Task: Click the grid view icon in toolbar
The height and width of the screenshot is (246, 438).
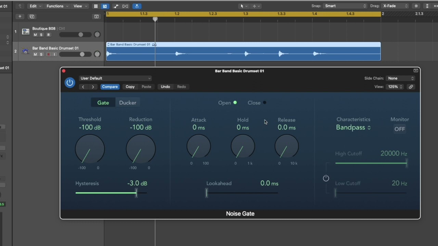Action: tap(96, 6)
